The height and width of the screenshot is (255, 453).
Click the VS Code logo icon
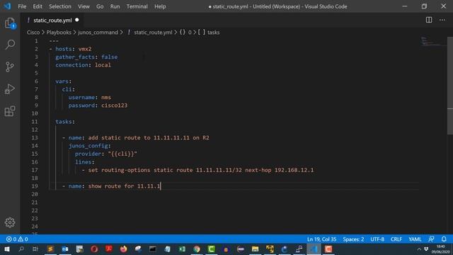(x=7, y=6)
